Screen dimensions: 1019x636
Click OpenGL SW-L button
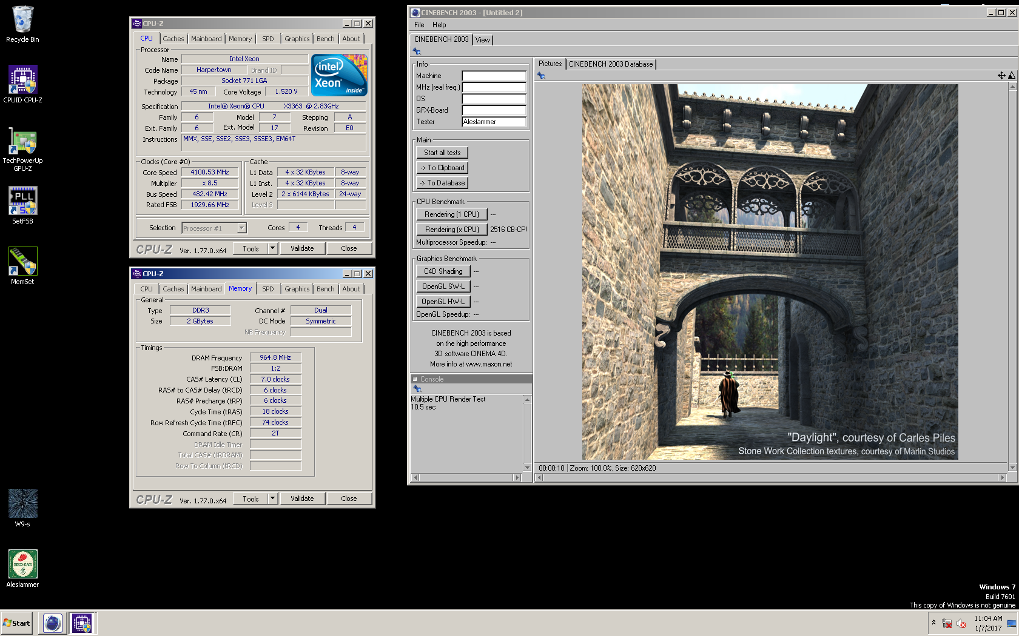click(x=443, y=287)
